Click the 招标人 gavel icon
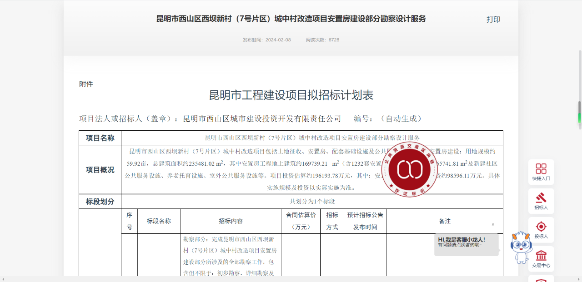Viewport: 582px width, 282px height. tap(541, 201)
